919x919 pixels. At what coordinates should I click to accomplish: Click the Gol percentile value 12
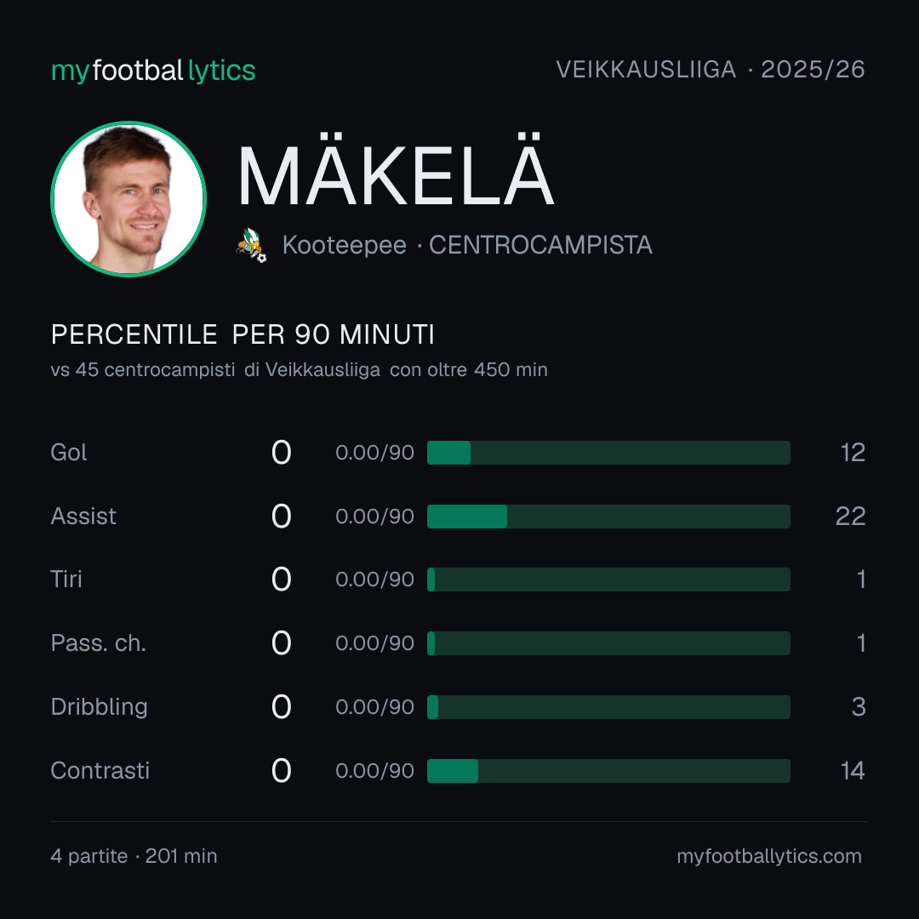click(x=853, y=453)
